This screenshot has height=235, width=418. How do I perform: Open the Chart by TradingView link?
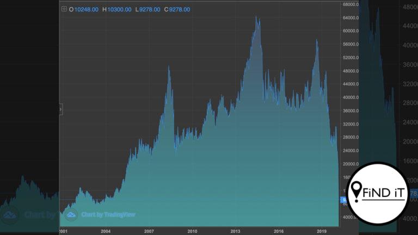point(108,215)
